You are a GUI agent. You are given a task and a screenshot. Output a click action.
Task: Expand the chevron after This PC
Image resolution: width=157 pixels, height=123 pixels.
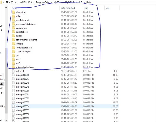pyautogui.click(x=15, y=2)
